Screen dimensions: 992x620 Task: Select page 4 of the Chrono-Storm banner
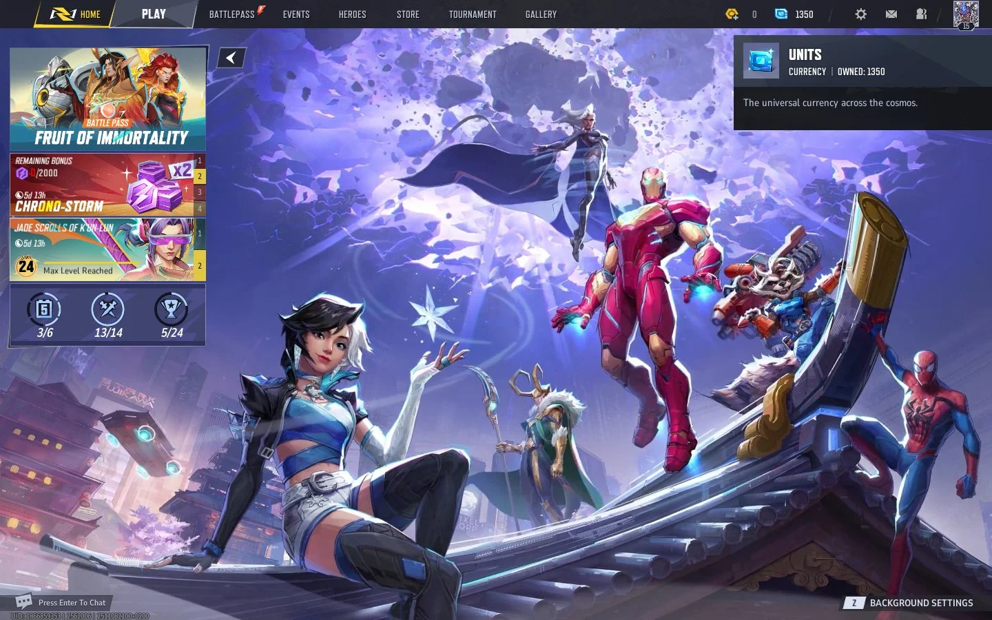point(200,208)
